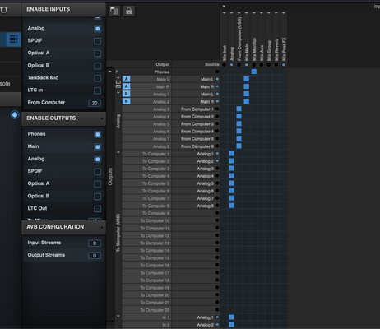The image size is (380, 329).
Task: Click the source dot next to Analog 3 To Computer 3
Action: [x=217, y=169]
